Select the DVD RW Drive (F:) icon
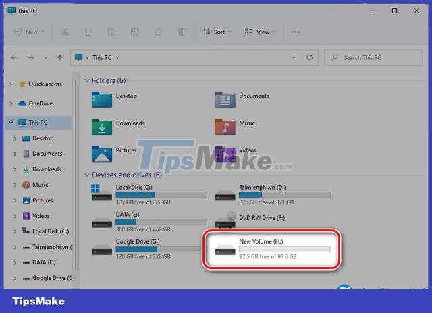This screenshot has width=432, height=313. pyautogui.click(x=225, y=220)
